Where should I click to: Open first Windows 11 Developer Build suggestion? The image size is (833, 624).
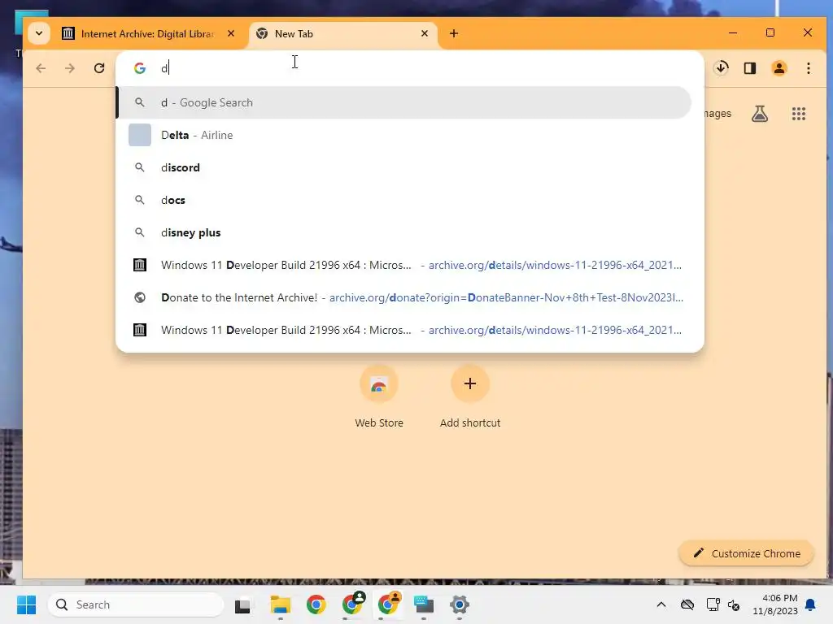point(403,265)
